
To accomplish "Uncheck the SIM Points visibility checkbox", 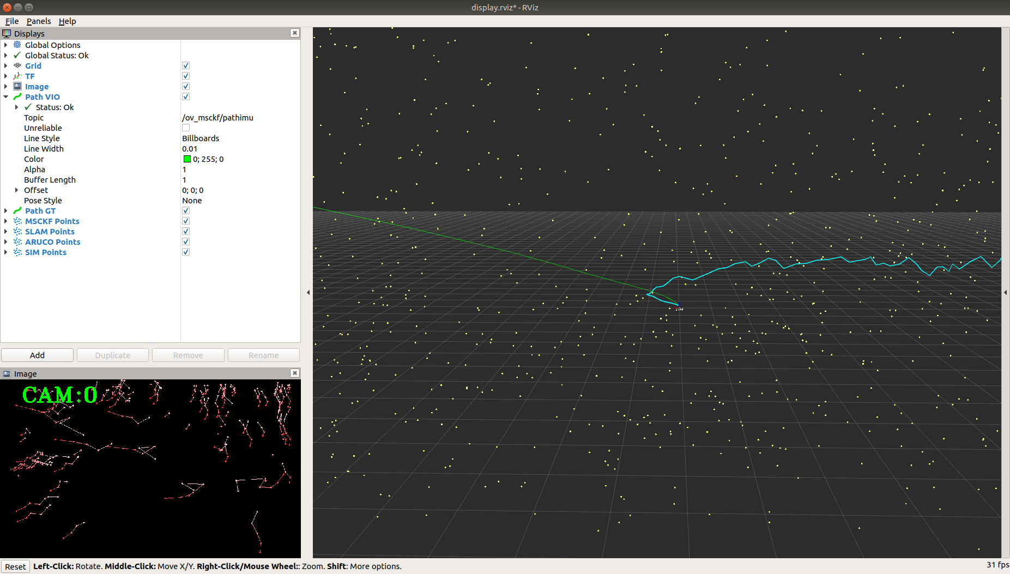I will coord(185,252).
